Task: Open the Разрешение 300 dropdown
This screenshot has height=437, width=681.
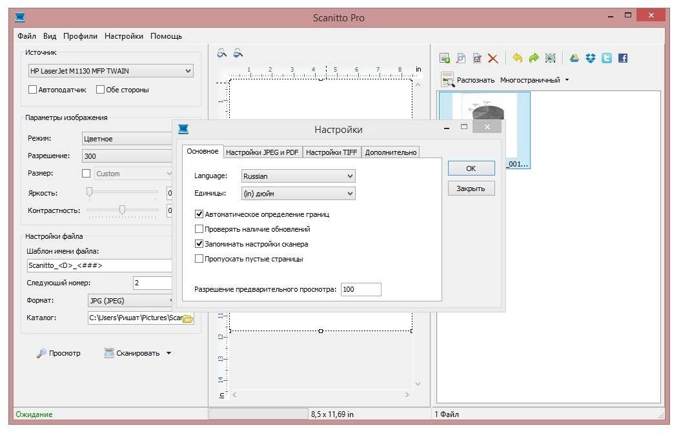Action: [x=127, y=156]
